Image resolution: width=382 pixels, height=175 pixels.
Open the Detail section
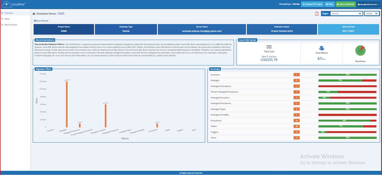pyautogui.click(x=7, y=19)
